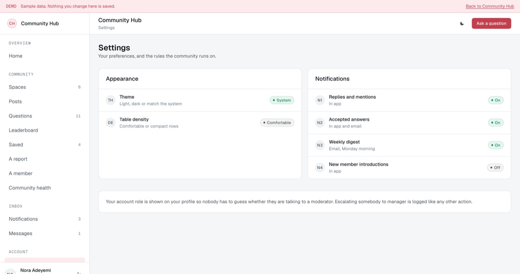Open Notifications in the Inbox section

point(45,219)
